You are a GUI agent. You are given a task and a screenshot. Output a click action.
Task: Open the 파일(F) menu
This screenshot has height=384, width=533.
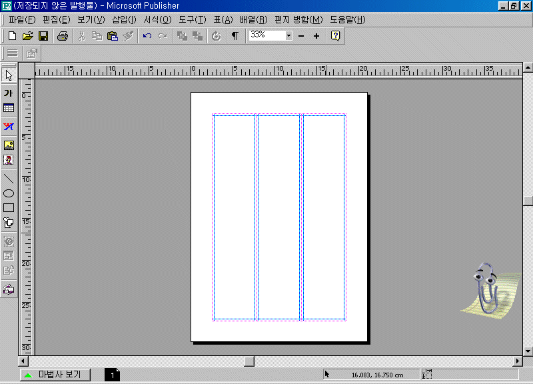pos(22,20)
